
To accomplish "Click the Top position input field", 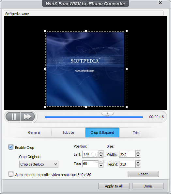I will pos(90,164).
